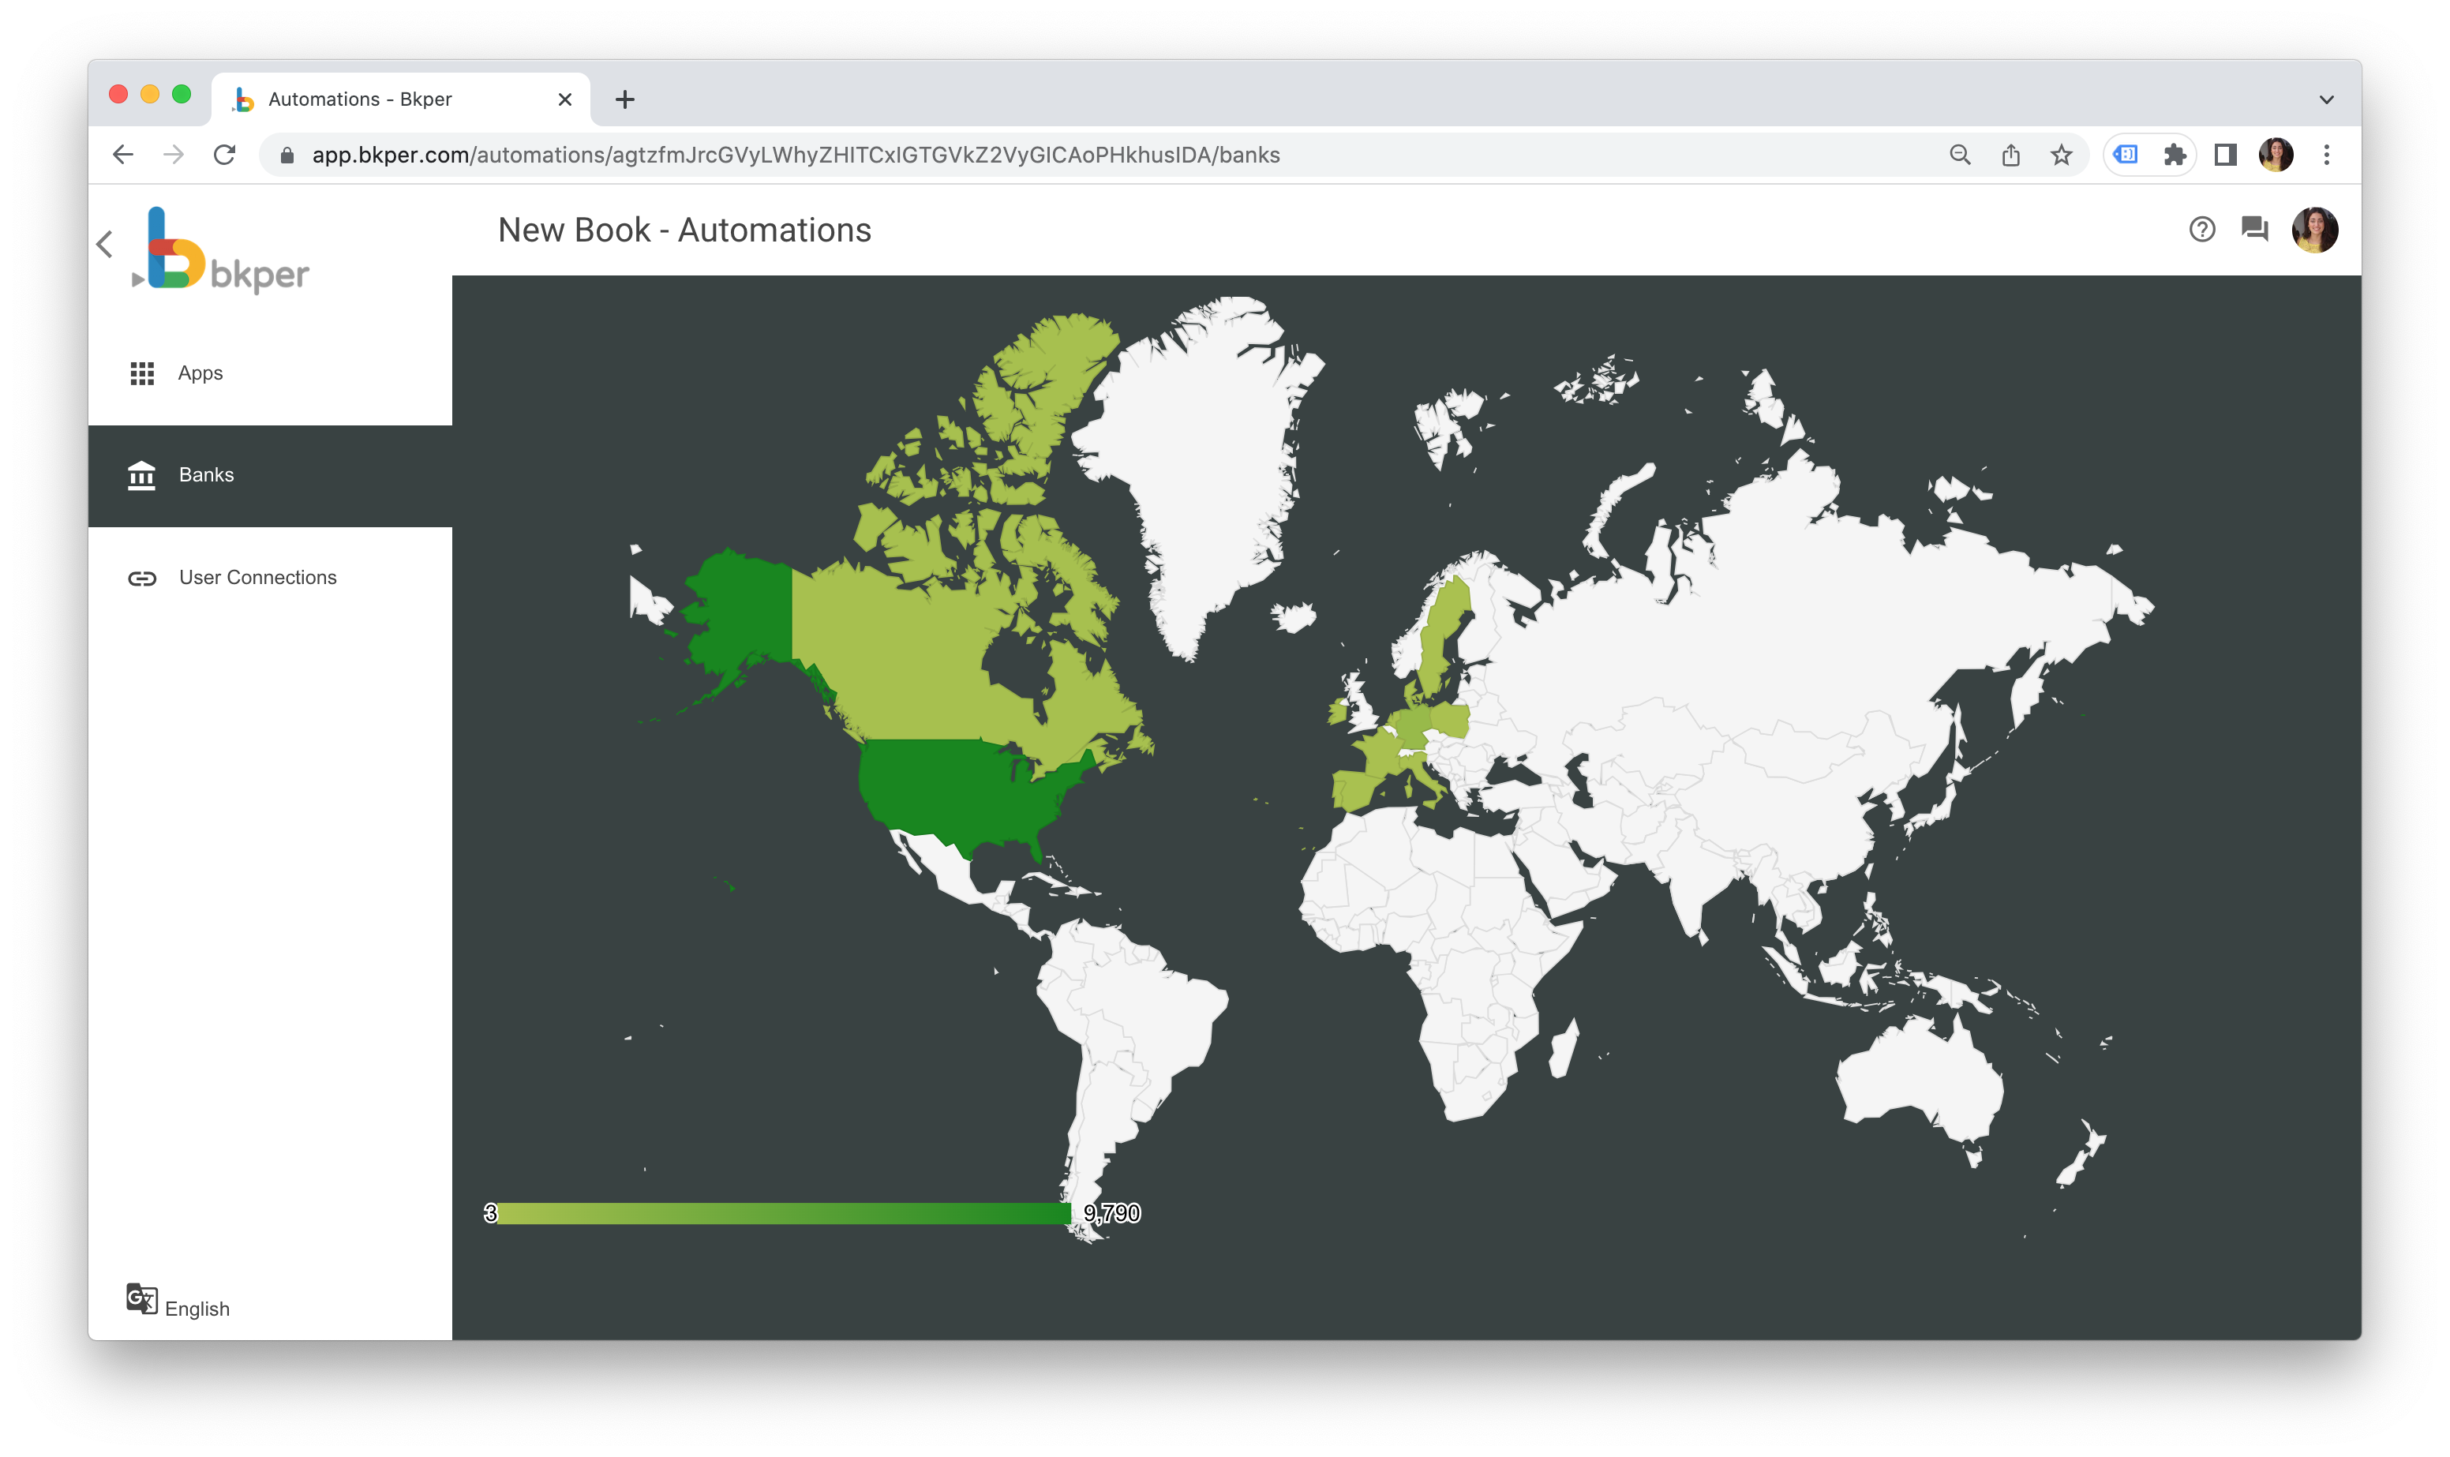The image size is (2450, 1457).
Task: Toggle the browser side panel icon
Action: pos(2224,154)
